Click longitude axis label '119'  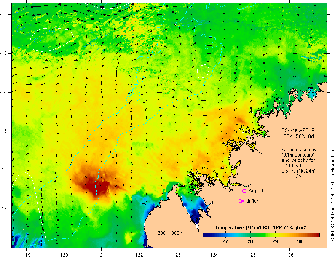tap(26, 255)
